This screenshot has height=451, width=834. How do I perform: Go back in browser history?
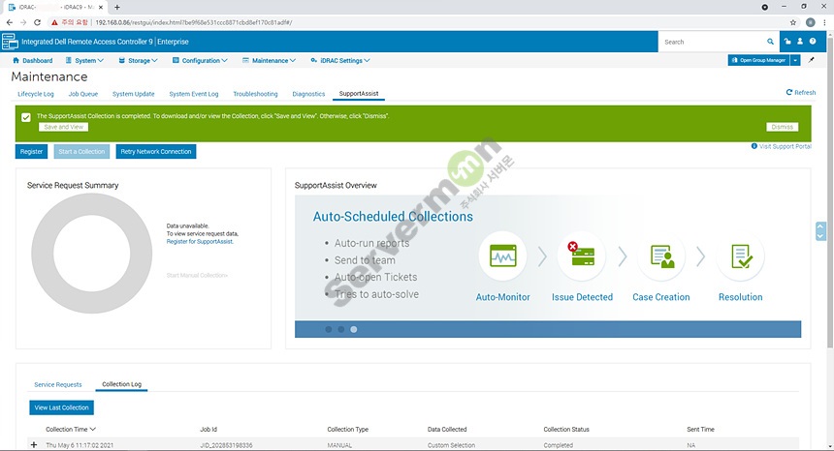(x=9, y=22)
